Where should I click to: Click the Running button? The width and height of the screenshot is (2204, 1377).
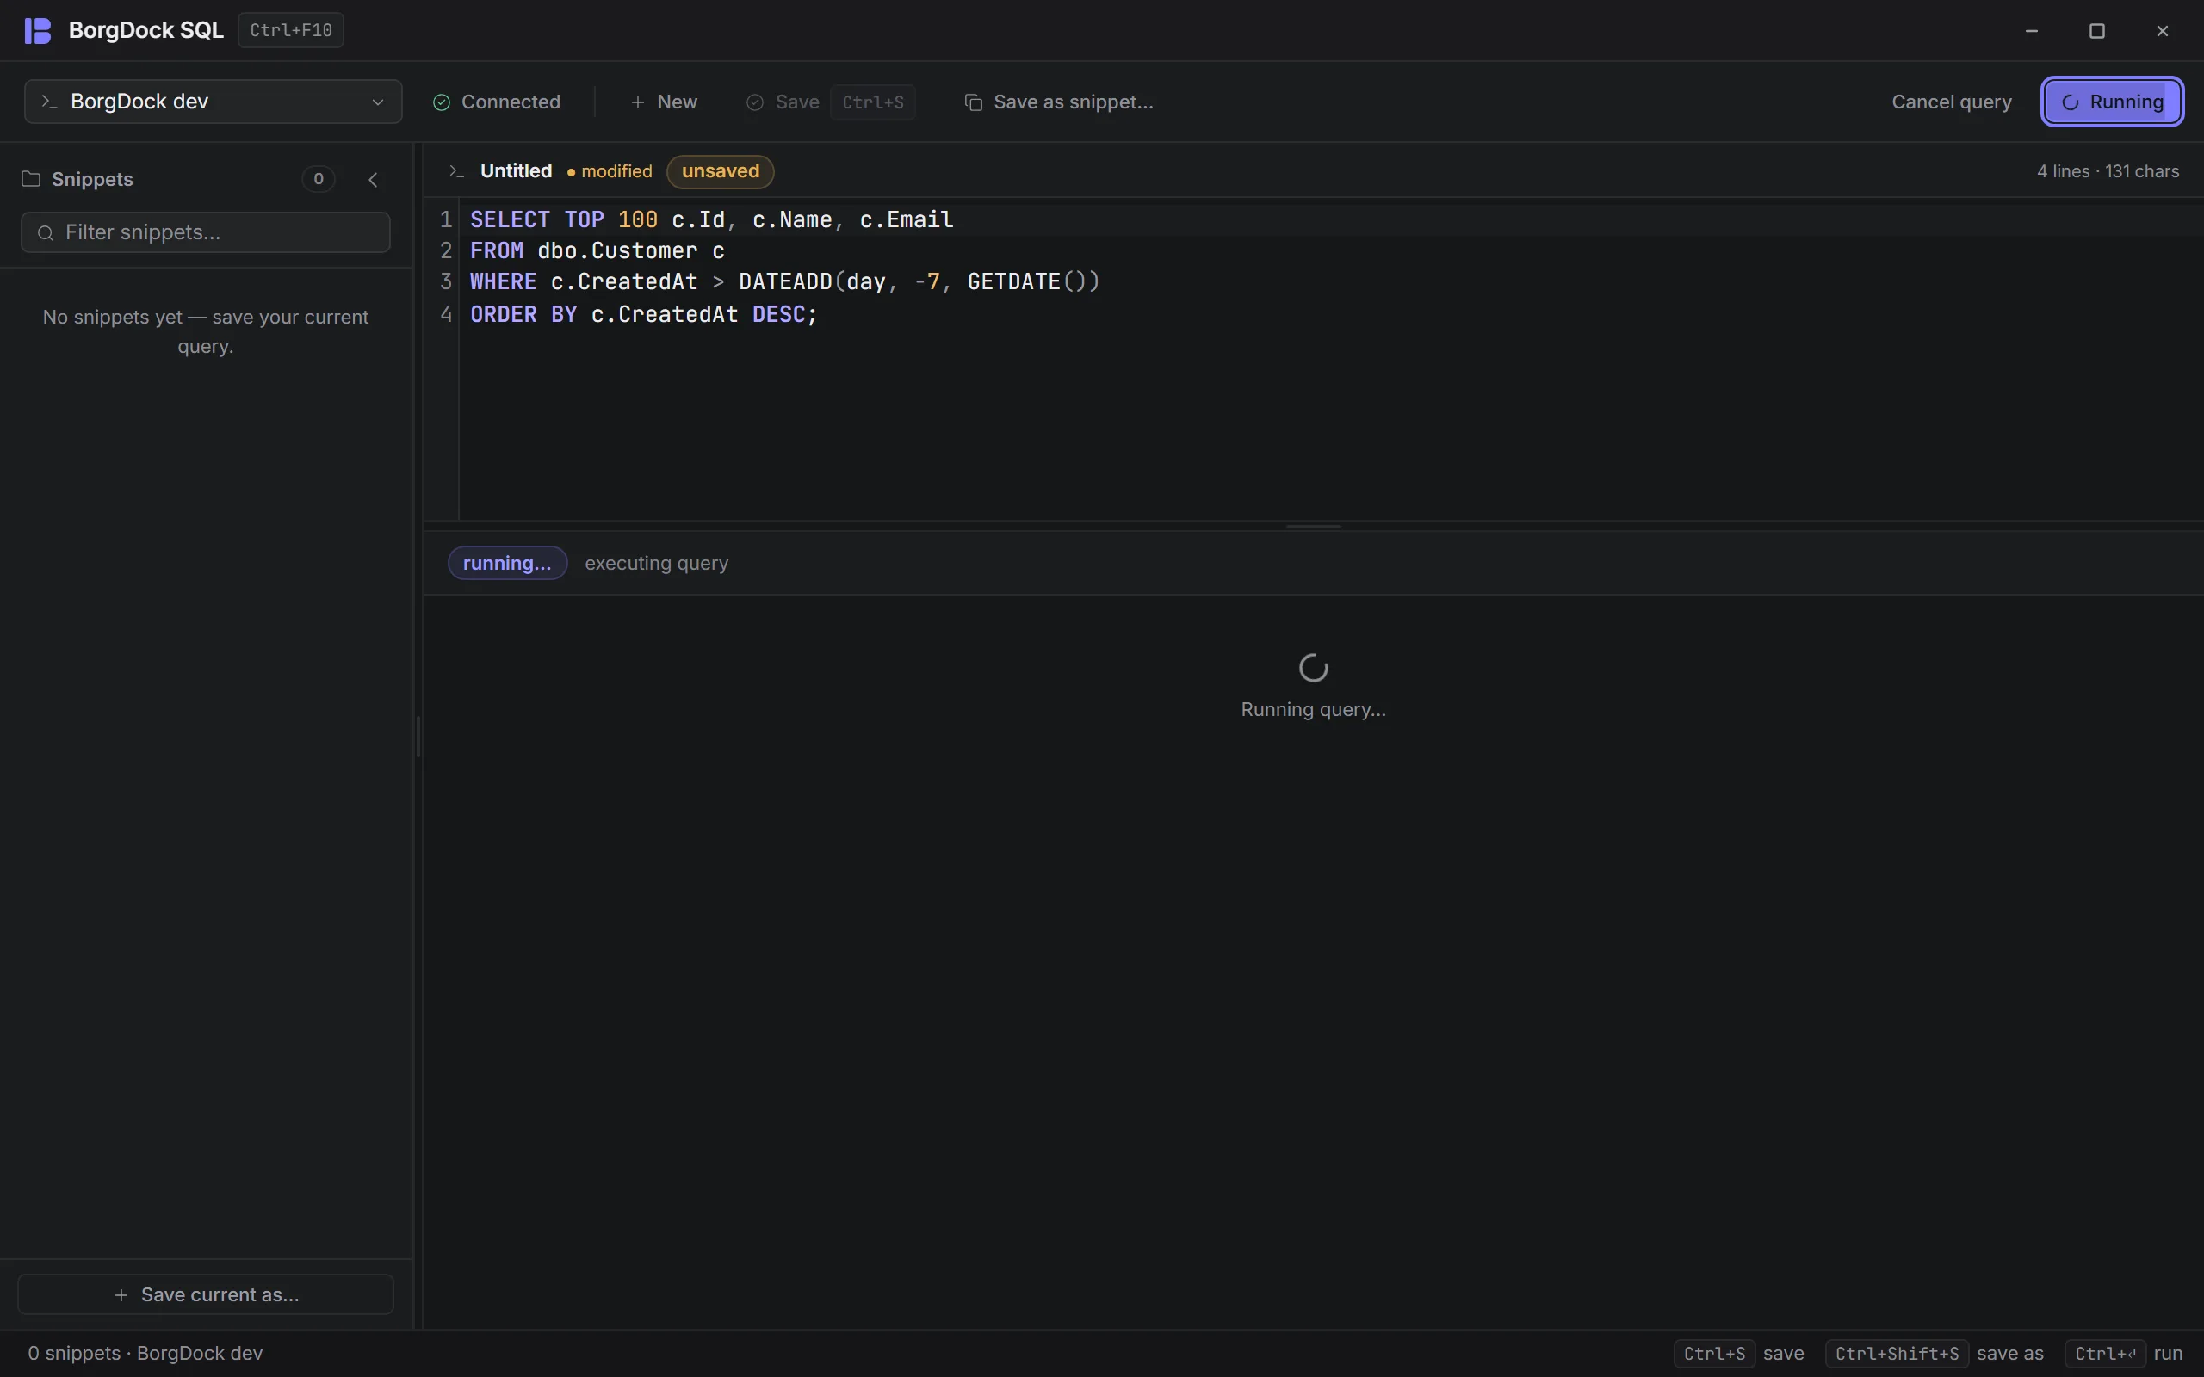2112,102
